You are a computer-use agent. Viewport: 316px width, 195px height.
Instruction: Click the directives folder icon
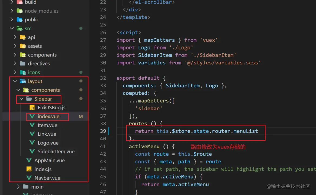click(x=23, y=64)
